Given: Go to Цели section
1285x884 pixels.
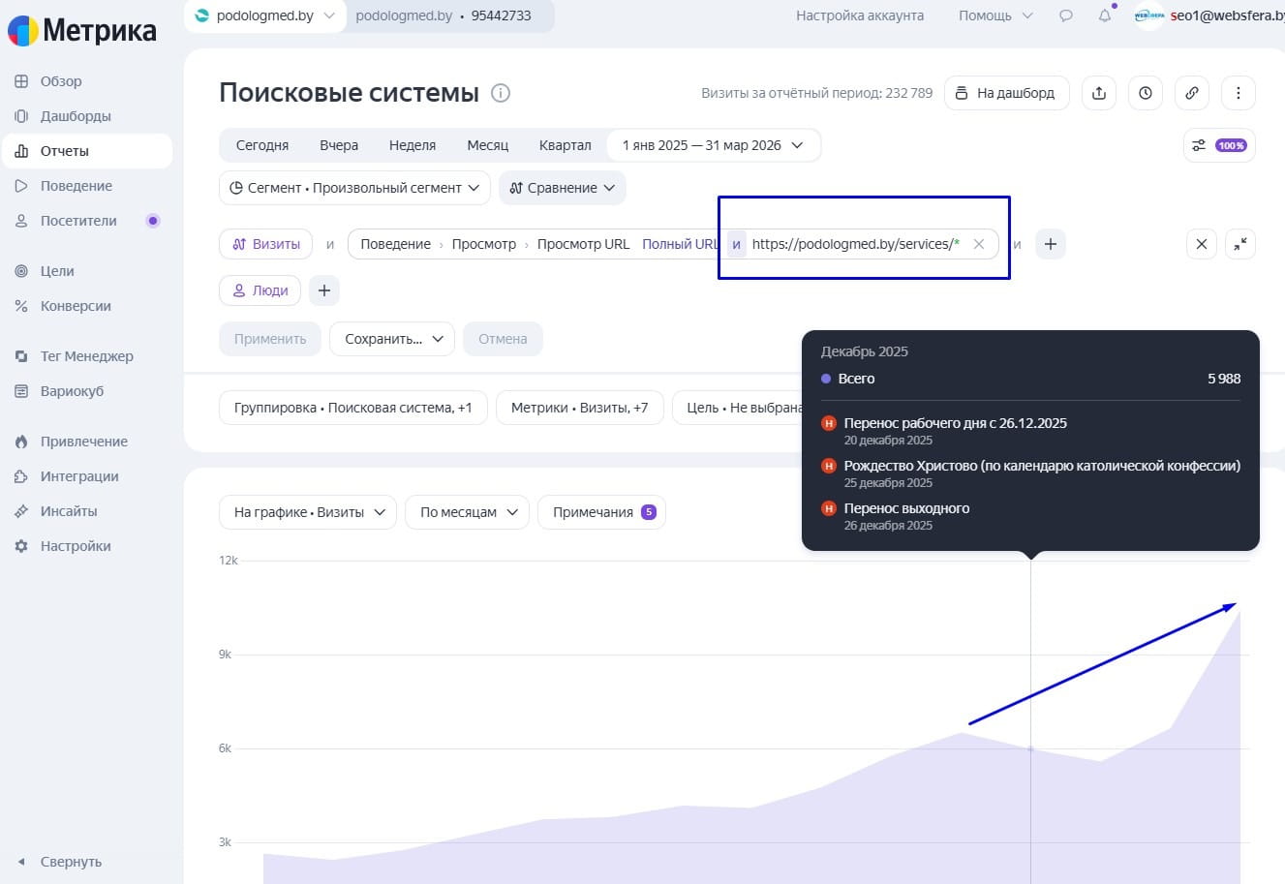Looking at the screenshot, I should click(57, 271).
